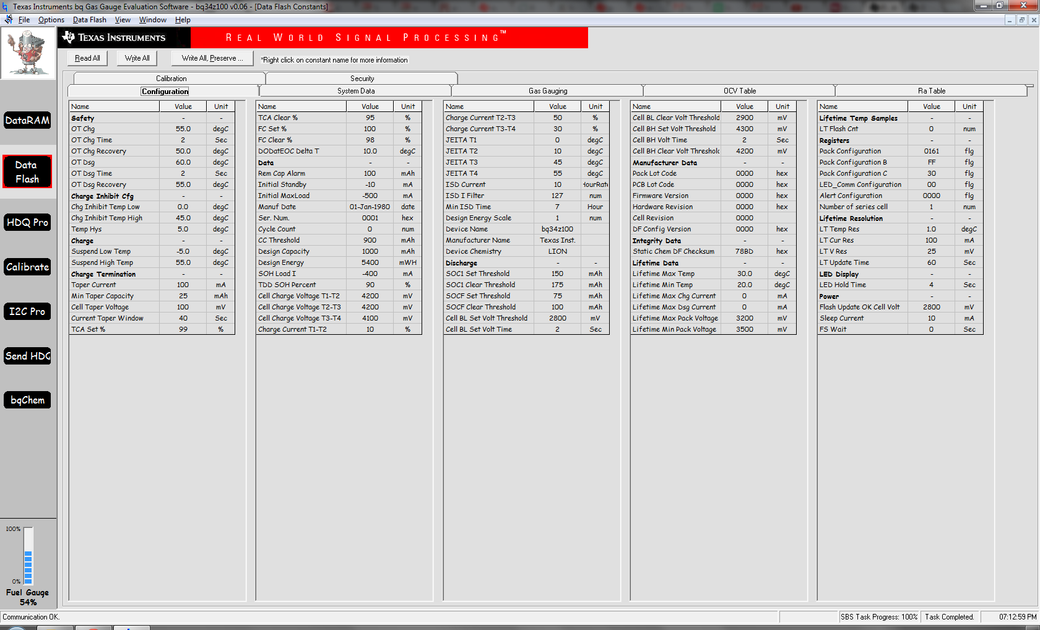Select the Manuf Date value 01-Jan-1980
1040x630 pixels.
click(370, 207)
